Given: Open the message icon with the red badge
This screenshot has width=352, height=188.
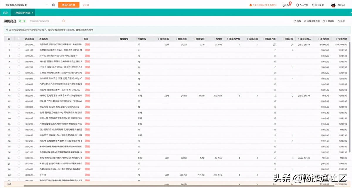Looking at the screenshot, I should 284,5.
